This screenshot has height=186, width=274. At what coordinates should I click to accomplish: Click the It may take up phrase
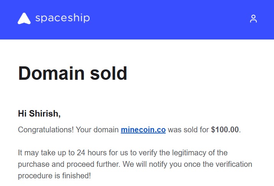(42, 153)
